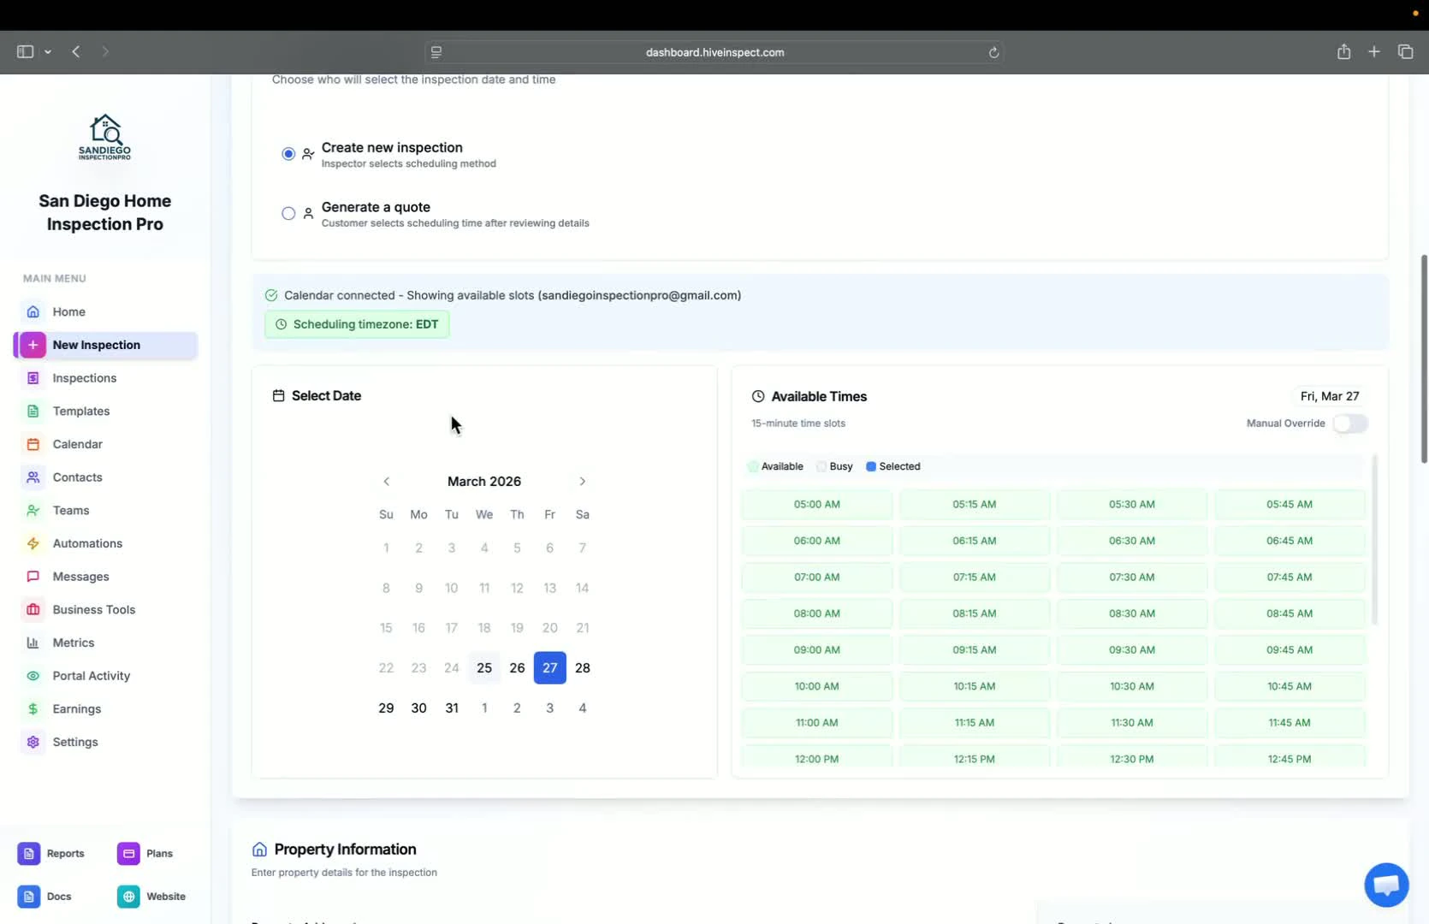
Task: Click the browser Share icon
Action: click(1343, 51)
